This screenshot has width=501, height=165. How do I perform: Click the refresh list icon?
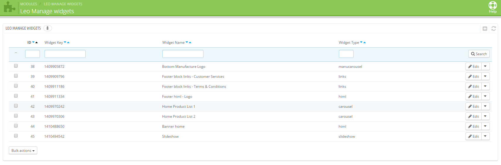[494, 28]
